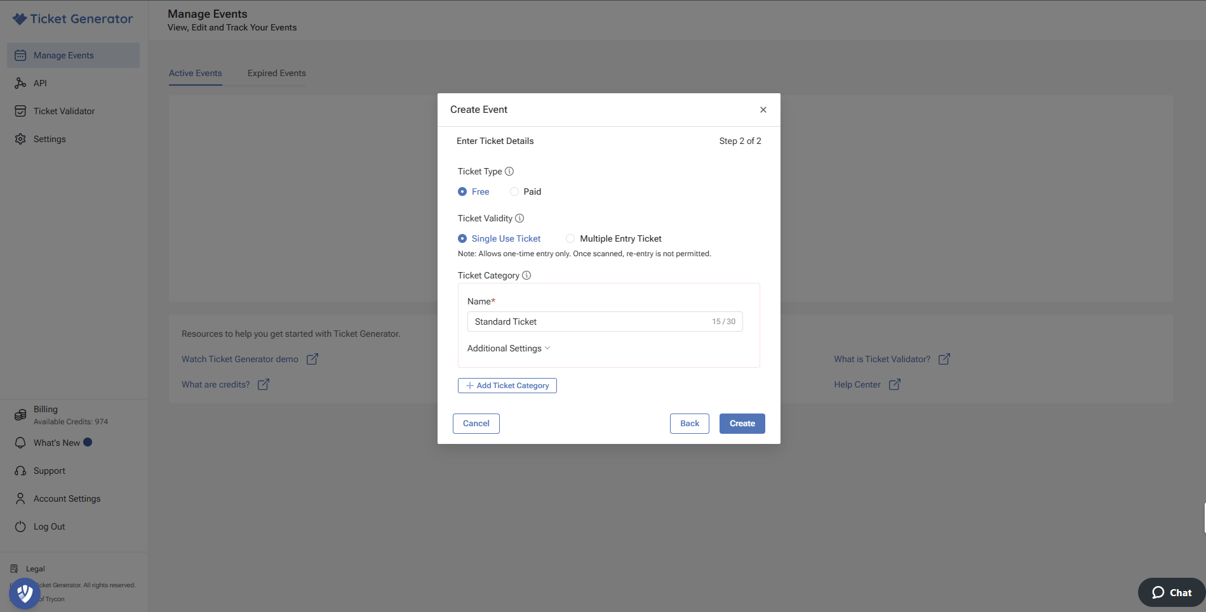Switch to Active Events tab
The height and width of the screenshot is (612, 1206).
point(196,73)
